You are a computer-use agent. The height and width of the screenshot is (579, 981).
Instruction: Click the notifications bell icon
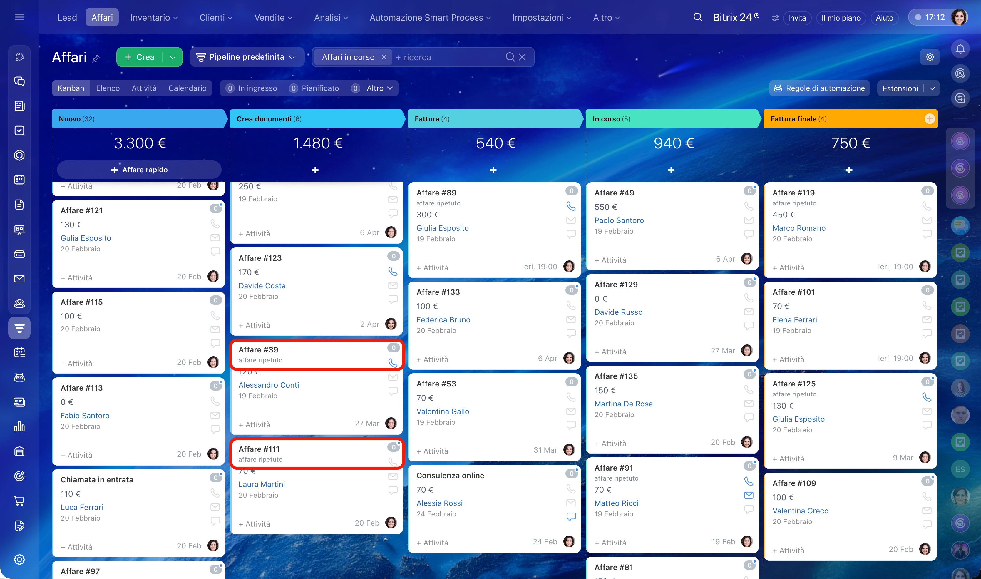pos(960,49)
